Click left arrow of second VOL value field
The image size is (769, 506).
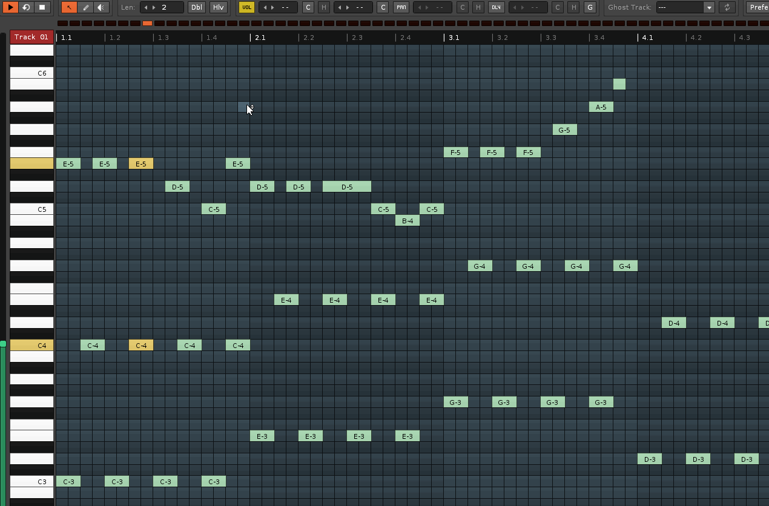[340, 7]
